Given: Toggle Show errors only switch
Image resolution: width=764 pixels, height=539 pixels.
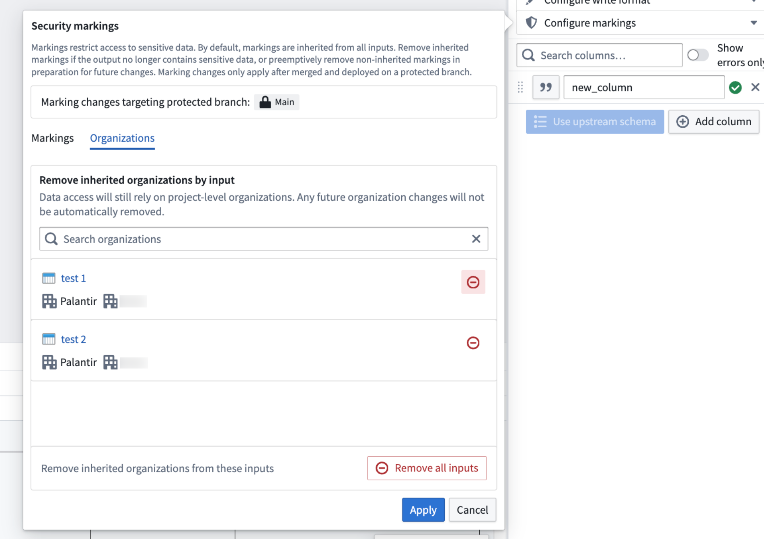Looking at the screenshot, I should tap(697, 55).
